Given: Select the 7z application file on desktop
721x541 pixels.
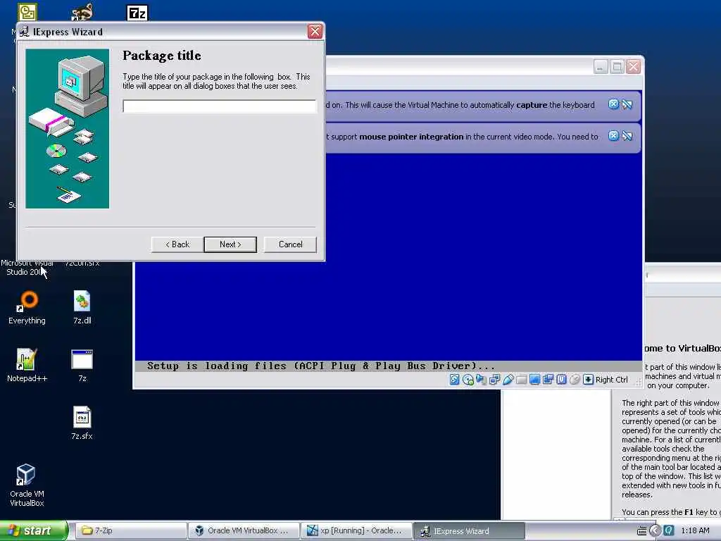Looking at the screenshot, I should [82, 366].
